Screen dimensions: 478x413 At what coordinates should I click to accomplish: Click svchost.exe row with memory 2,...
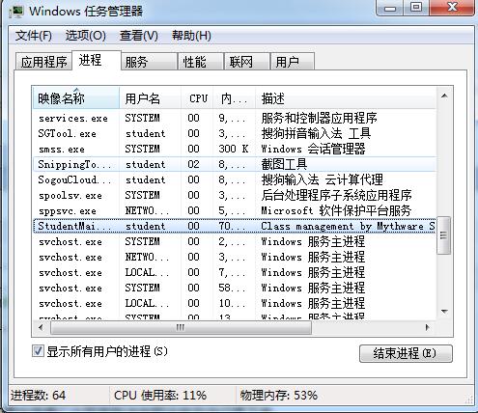[235, 241]
